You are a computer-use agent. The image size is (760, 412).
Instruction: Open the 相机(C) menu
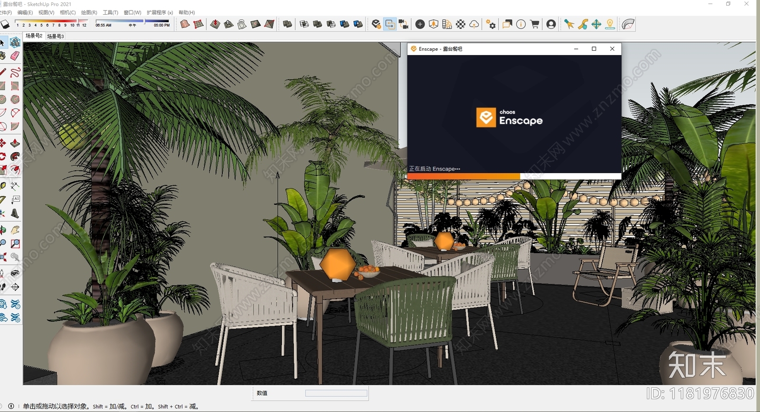click(68, 13)
